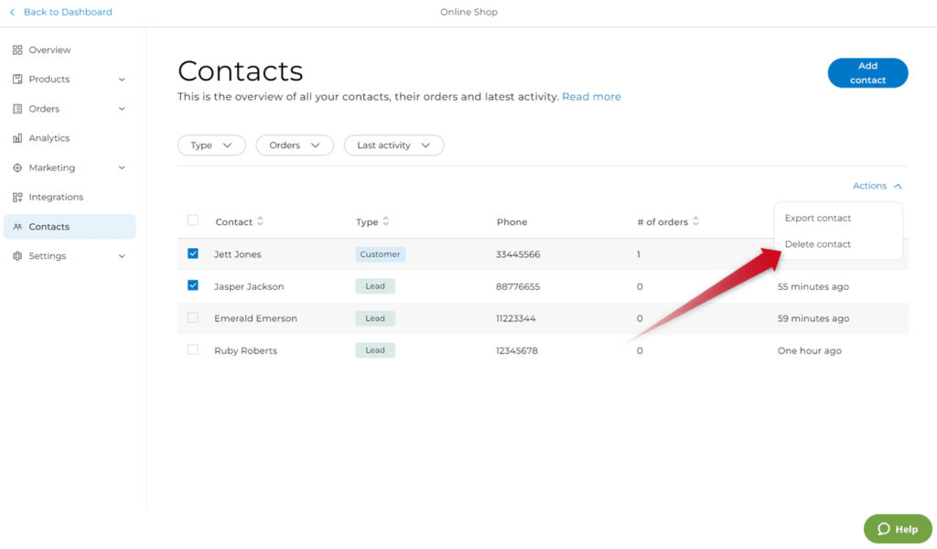
Task: Open the green Help chat button
Action: pyautogui.click(x=897, y=529)
